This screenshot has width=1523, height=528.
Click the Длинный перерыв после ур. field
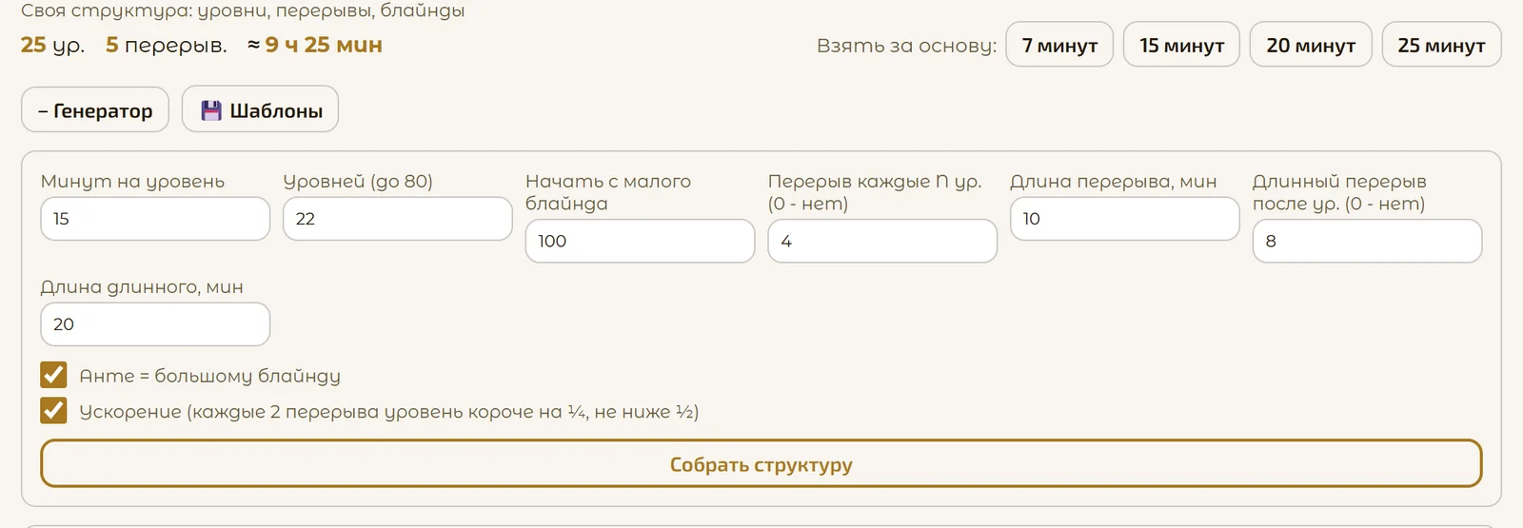(x=1367, y=241)
